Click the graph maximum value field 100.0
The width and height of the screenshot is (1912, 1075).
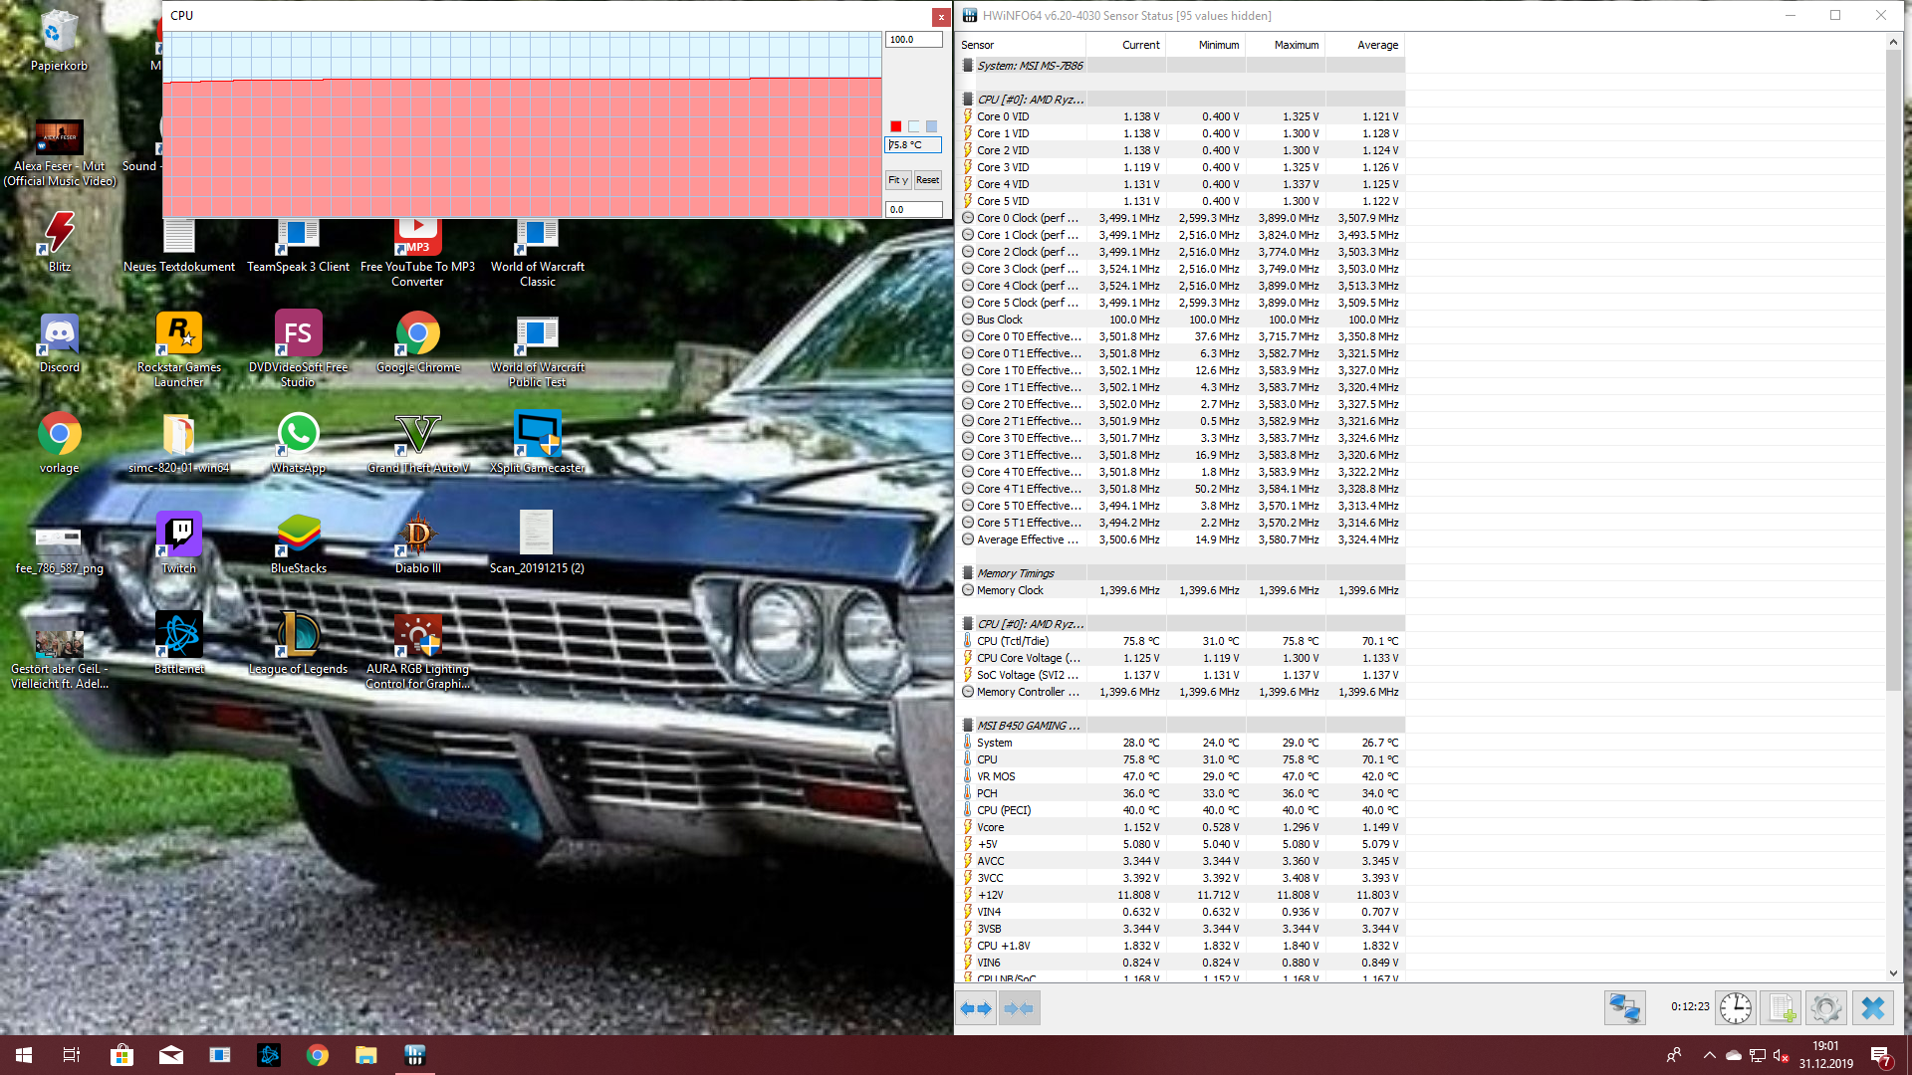point(913,40)
